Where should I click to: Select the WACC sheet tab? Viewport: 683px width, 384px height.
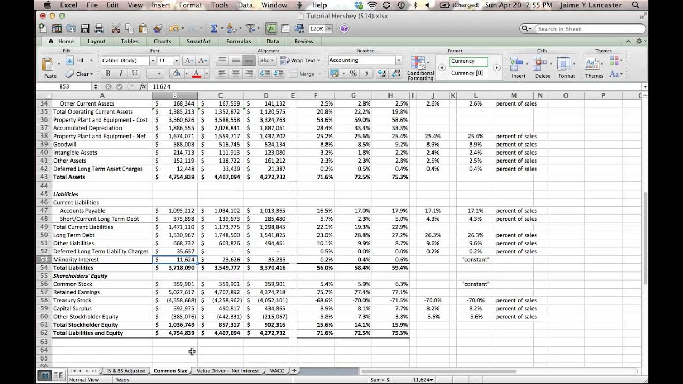[277, 371]
